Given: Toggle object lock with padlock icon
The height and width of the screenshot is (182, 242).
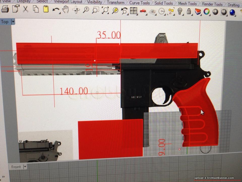Looking at the screenshot, I should point(189,11).
